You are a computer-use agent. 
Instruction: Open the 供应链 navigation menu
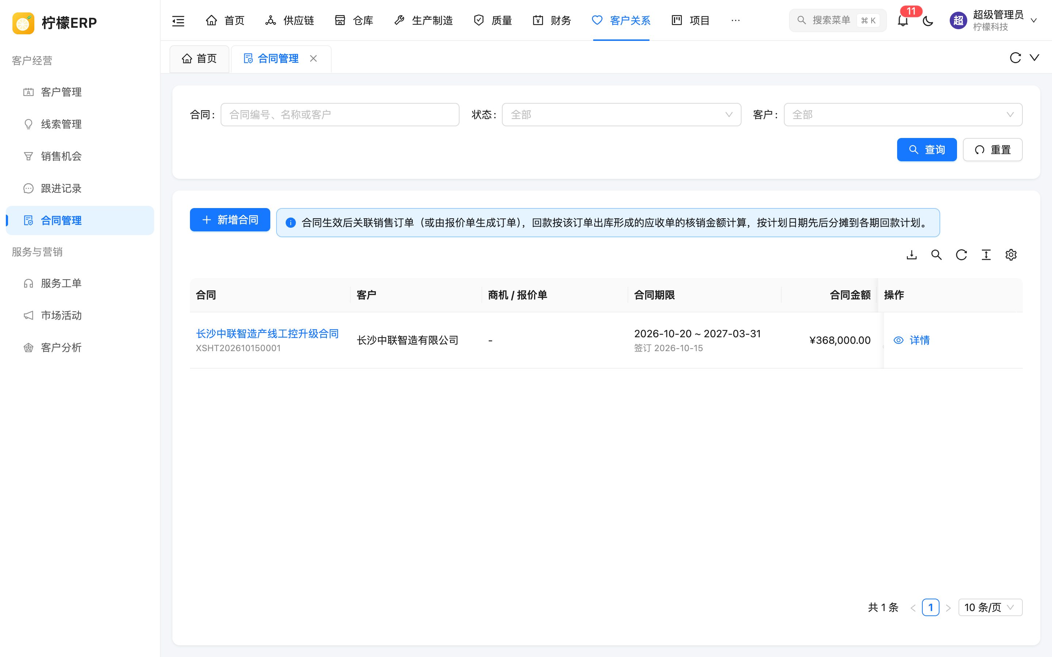[290, 20]
